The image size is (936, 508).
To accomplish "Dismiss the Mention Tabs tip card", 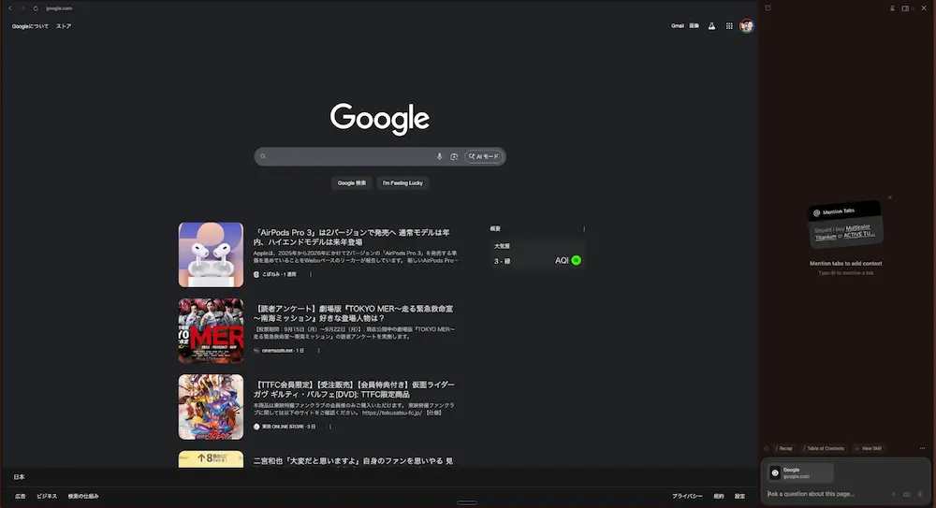I will point(889,197).
